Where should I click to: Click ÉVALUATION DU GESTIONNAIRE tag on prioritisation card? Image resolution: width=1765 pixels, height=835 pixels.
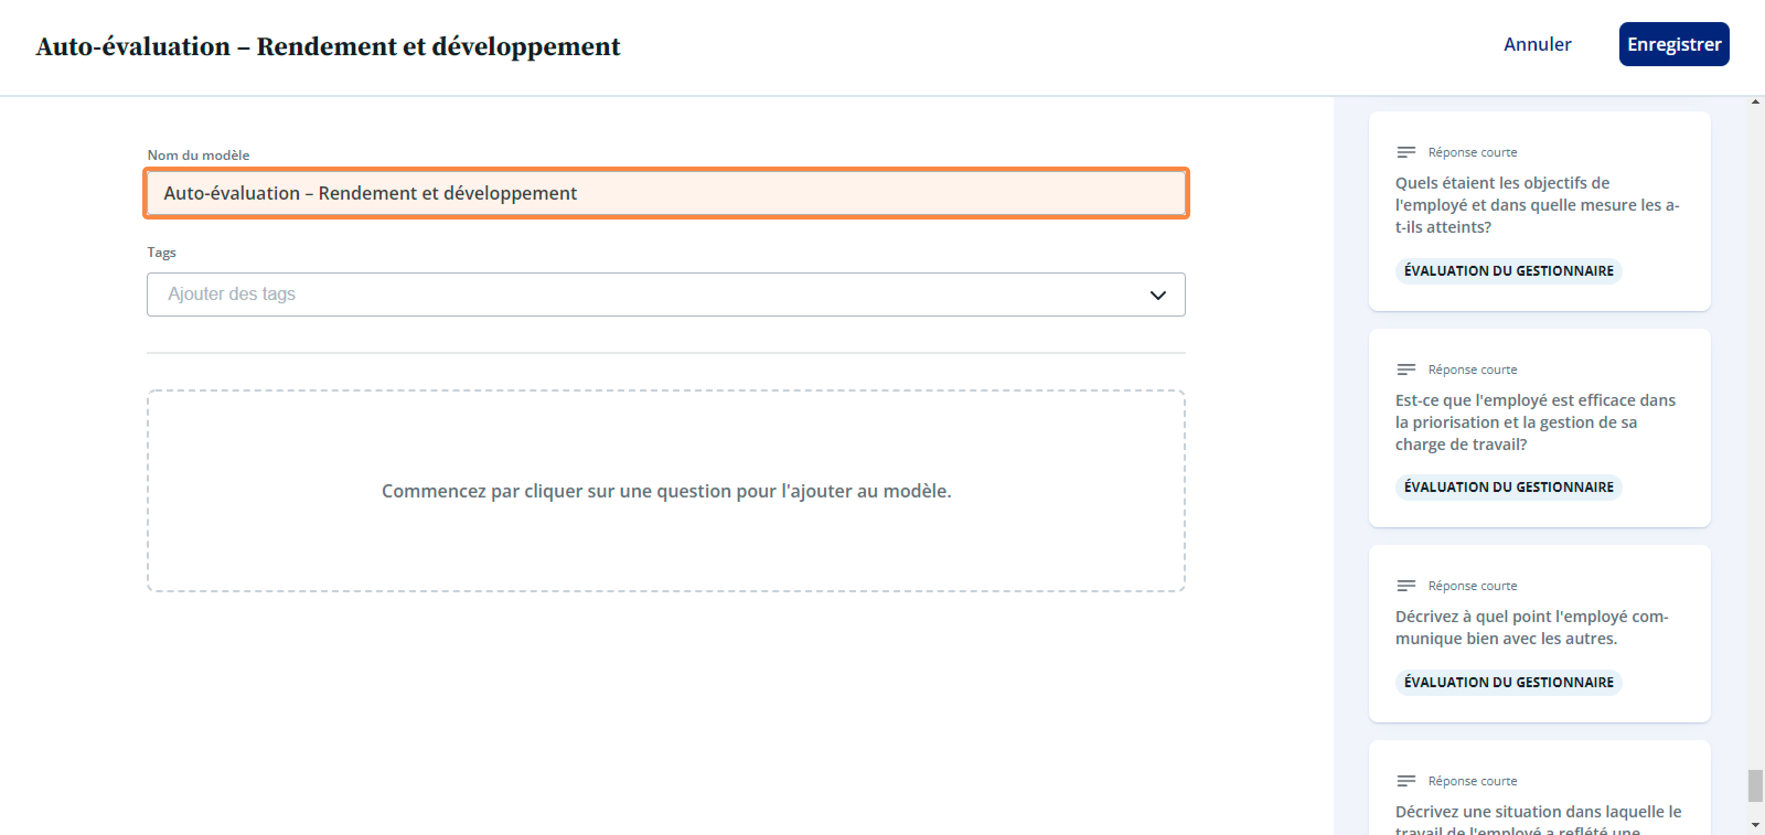[1508, 487]
